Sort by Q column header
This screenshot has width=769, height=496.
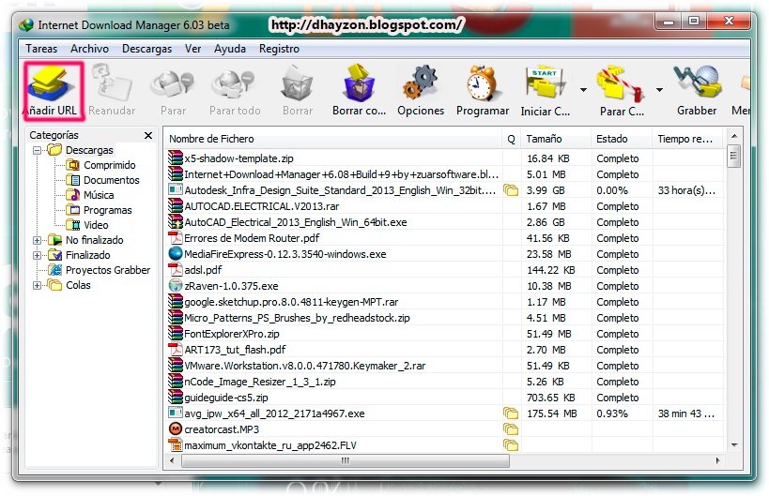(x=511, y=139)
